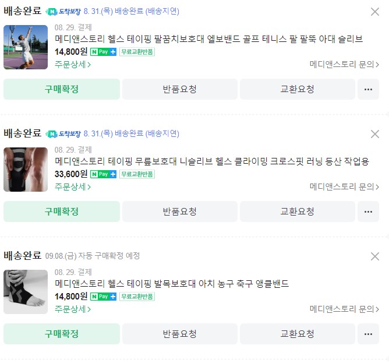Image resolution: width=389 pixels, height=363 pixels.
Task: Open 주문상세 for the knee support order
Action: 73,186
